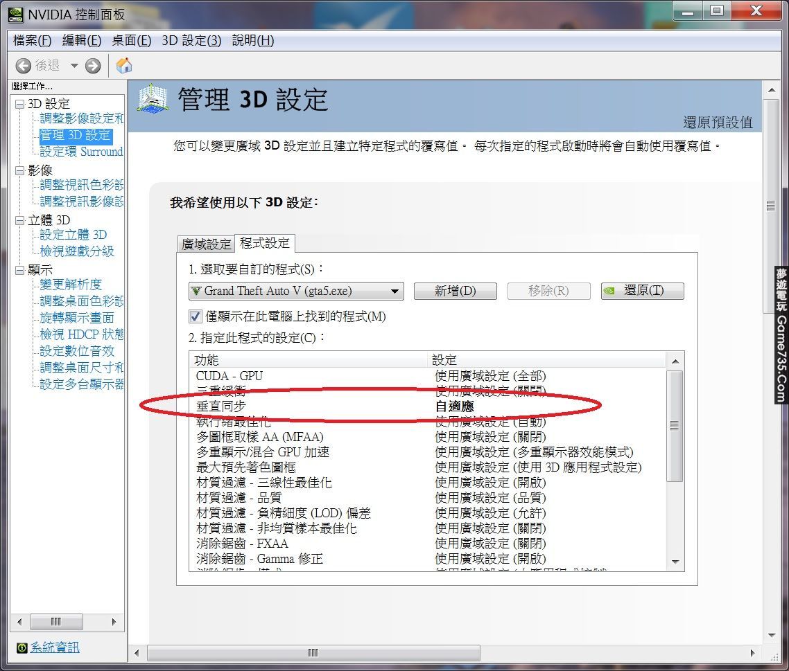Image resolution: width=789 pixels, height=671 pixels.
Task: Click the 還原(T) button
Action: [x=642, y=291]
